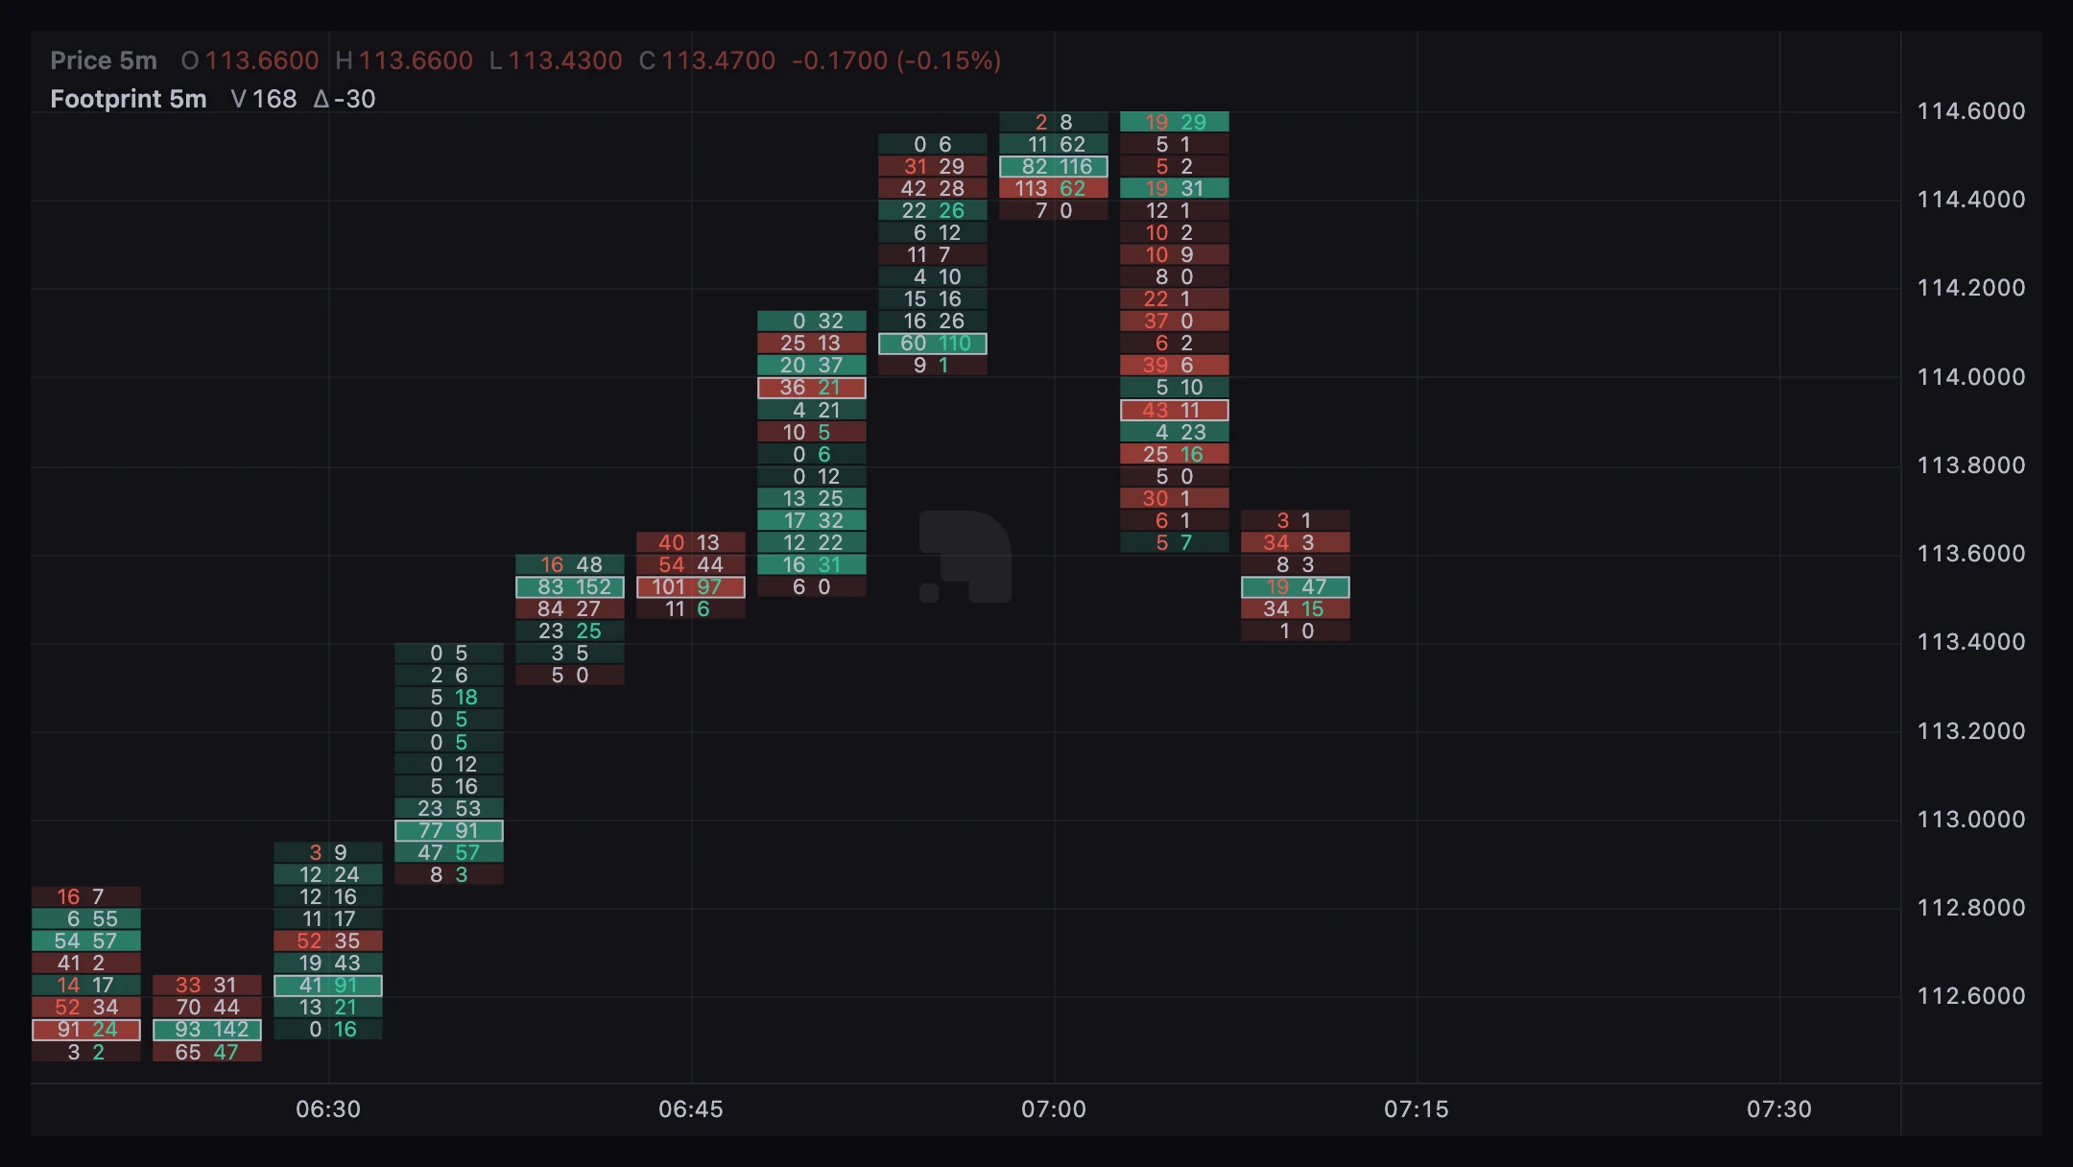Click the 19 29 footprint cell
The image size is (2073, 1167).
(1175, 122)
